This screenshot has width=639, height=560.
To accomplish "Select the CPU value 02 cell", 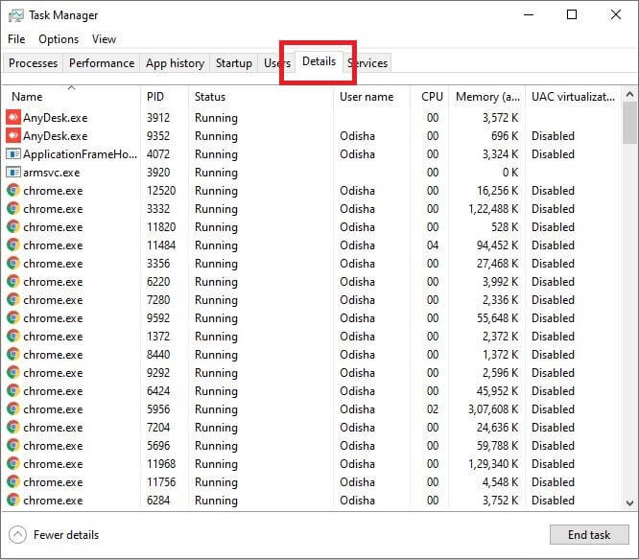I will click(x=433, y=408).
